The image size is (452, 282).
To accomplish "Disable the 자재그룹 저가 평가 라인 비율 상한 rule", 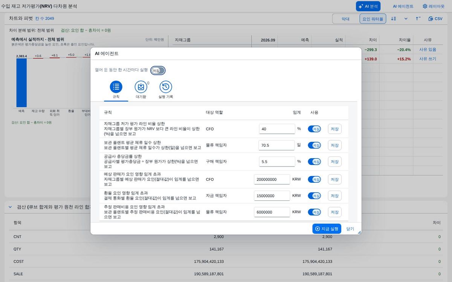I will (315, 129).
